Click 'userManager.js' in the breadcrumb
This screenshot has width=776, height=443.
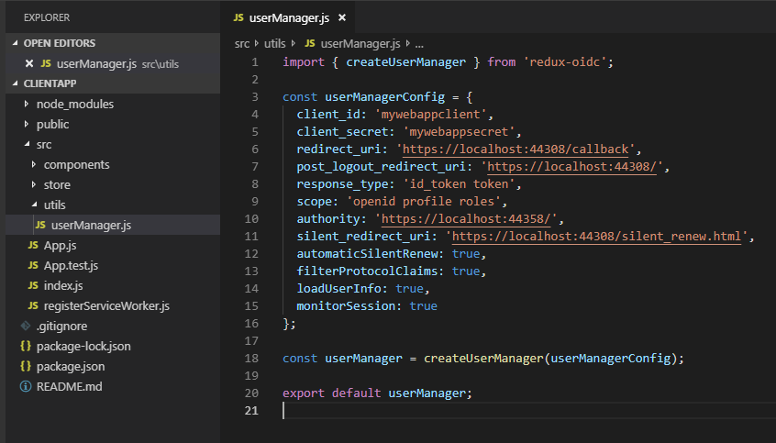click(x=360, y=44)
